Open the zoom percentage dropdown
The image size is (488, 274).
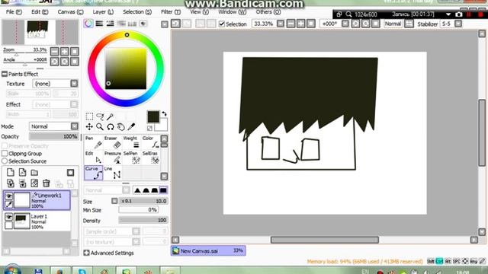[x=281, y=24]
